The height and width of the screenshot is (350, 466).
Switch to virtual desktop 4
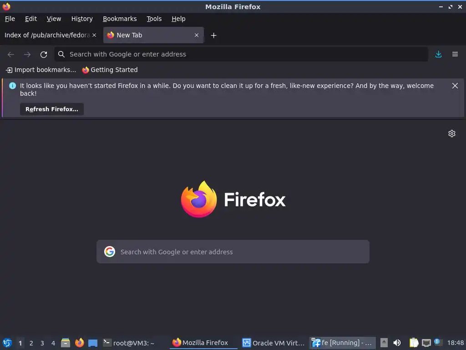click(53, 343)
